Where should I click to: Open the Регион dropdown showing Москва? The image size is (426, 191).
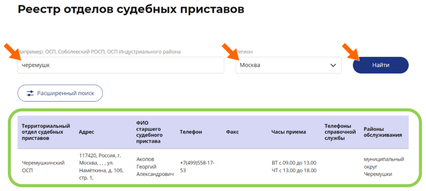point(288,65)
